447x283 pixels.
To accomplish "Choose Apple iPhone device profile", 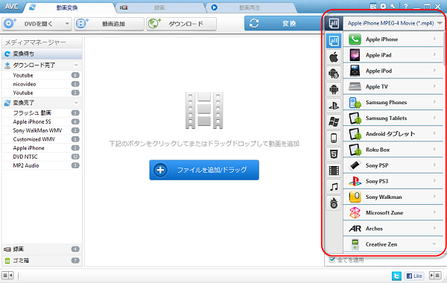I will pos(393,39).
